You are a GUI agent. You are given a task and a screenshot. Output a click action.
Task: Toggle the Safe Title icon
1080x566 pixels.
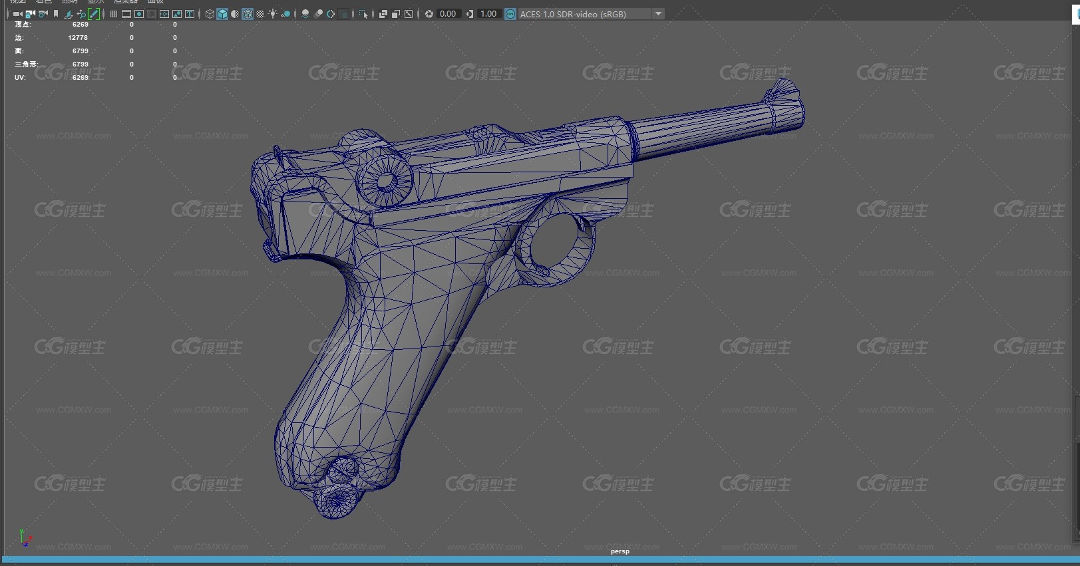190,14
